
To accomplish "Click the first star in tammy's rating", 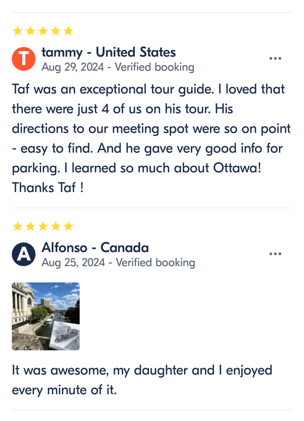I will click(17, 31).
